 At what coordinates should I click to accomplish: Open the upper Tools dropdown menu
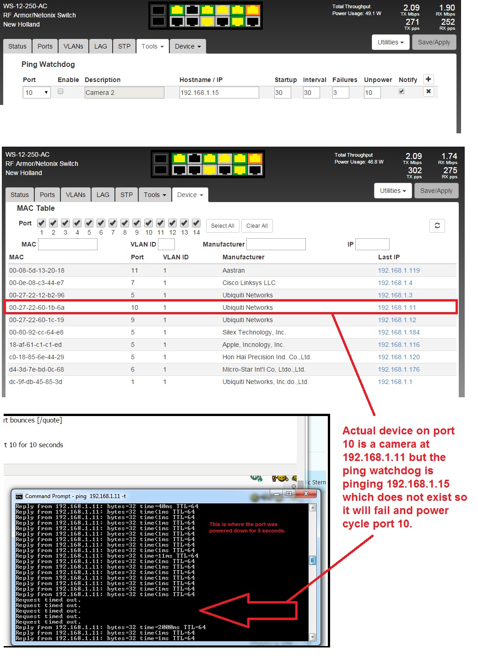point(152,46)
